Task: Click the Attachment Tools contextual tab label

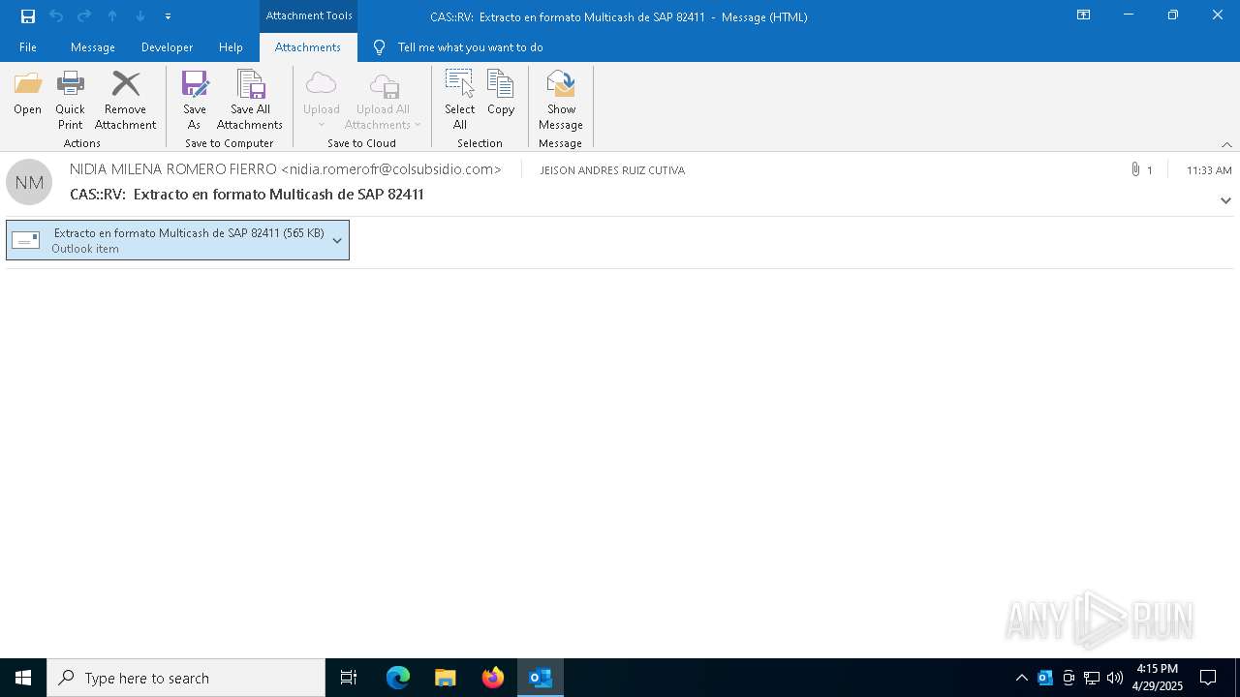Action: 309,15
